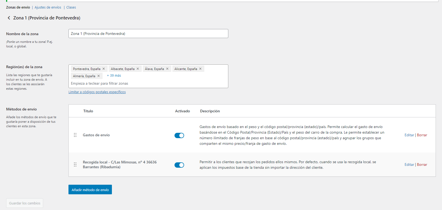The height and width of the screenshot is (210, 442).
Task: Remove Albacete, España region tag
Action: click(x=138, y=69)
